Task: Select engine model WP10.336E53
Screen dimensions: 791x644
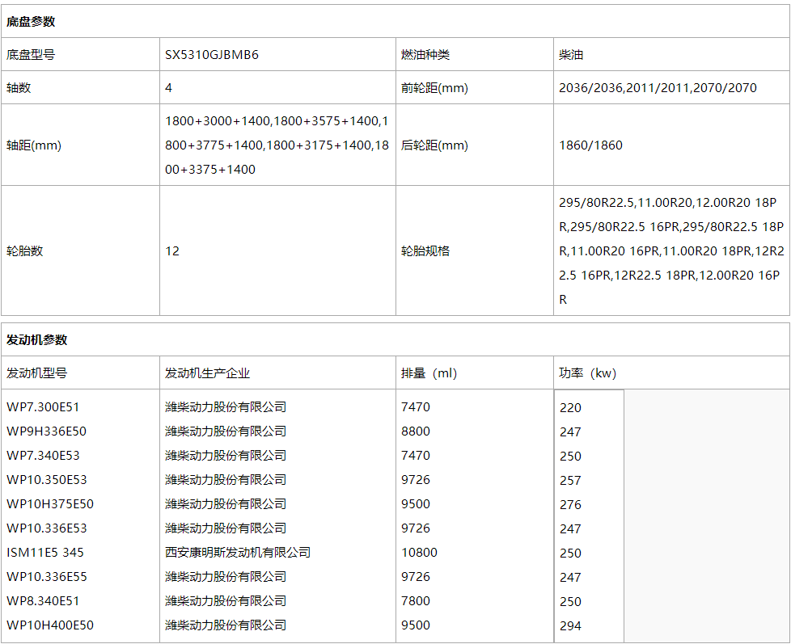Action: [46, 528]
